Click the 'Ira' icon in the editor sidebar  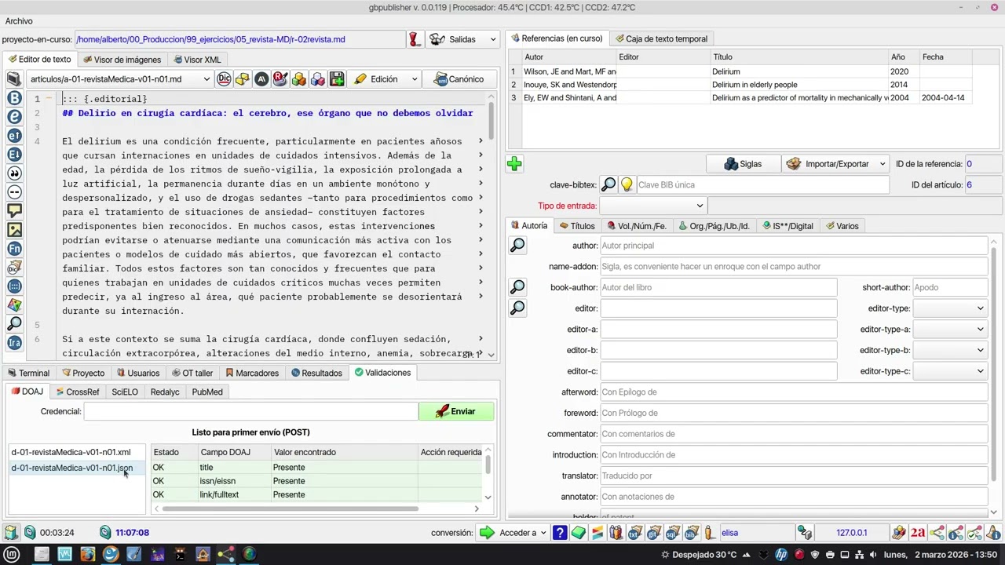tap(14, 343)
